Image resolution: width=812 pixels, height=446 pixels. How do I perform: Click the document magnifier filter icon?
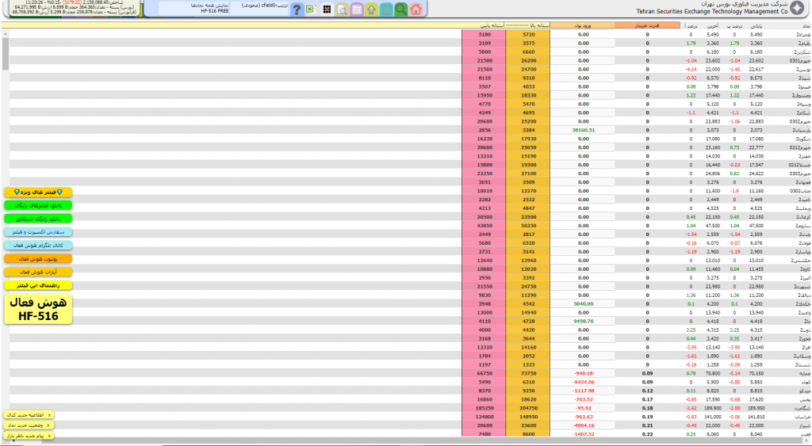tap(341, 10)
